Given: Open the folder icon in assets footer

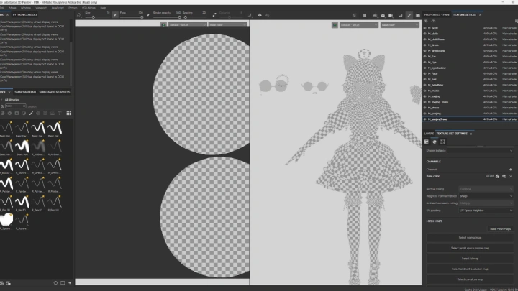Looking at the screenshot, I should [x=63, y=283].
